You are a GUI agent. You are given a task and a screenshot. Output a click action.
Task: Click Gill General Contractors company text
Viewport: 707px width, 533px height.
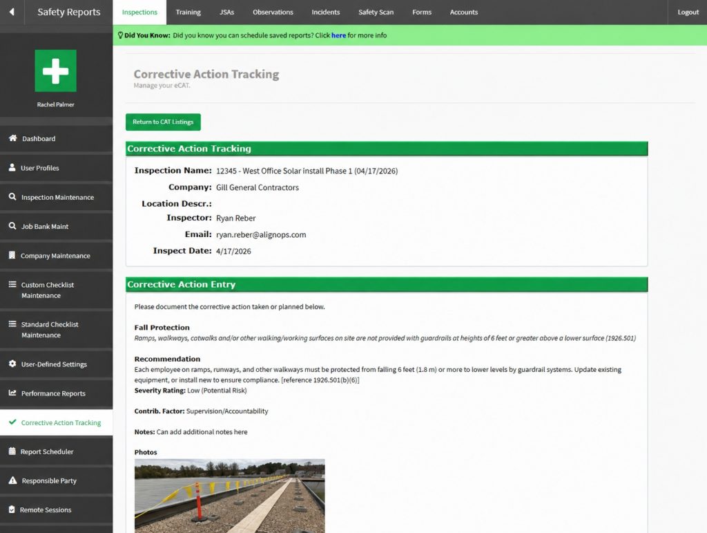click(258, 187)
